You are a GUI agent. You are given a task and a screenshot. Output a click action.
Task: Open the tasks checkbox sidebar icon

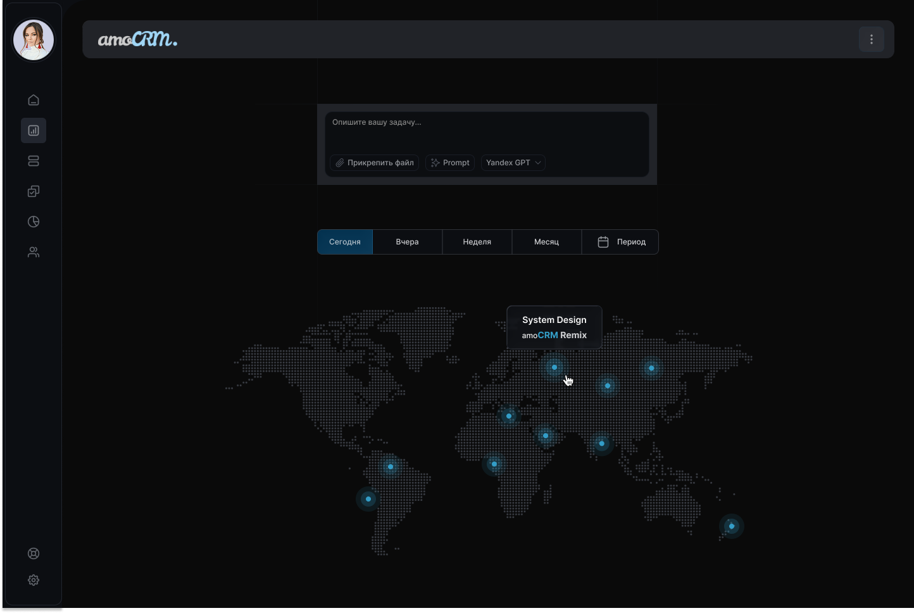click(34, 191)
